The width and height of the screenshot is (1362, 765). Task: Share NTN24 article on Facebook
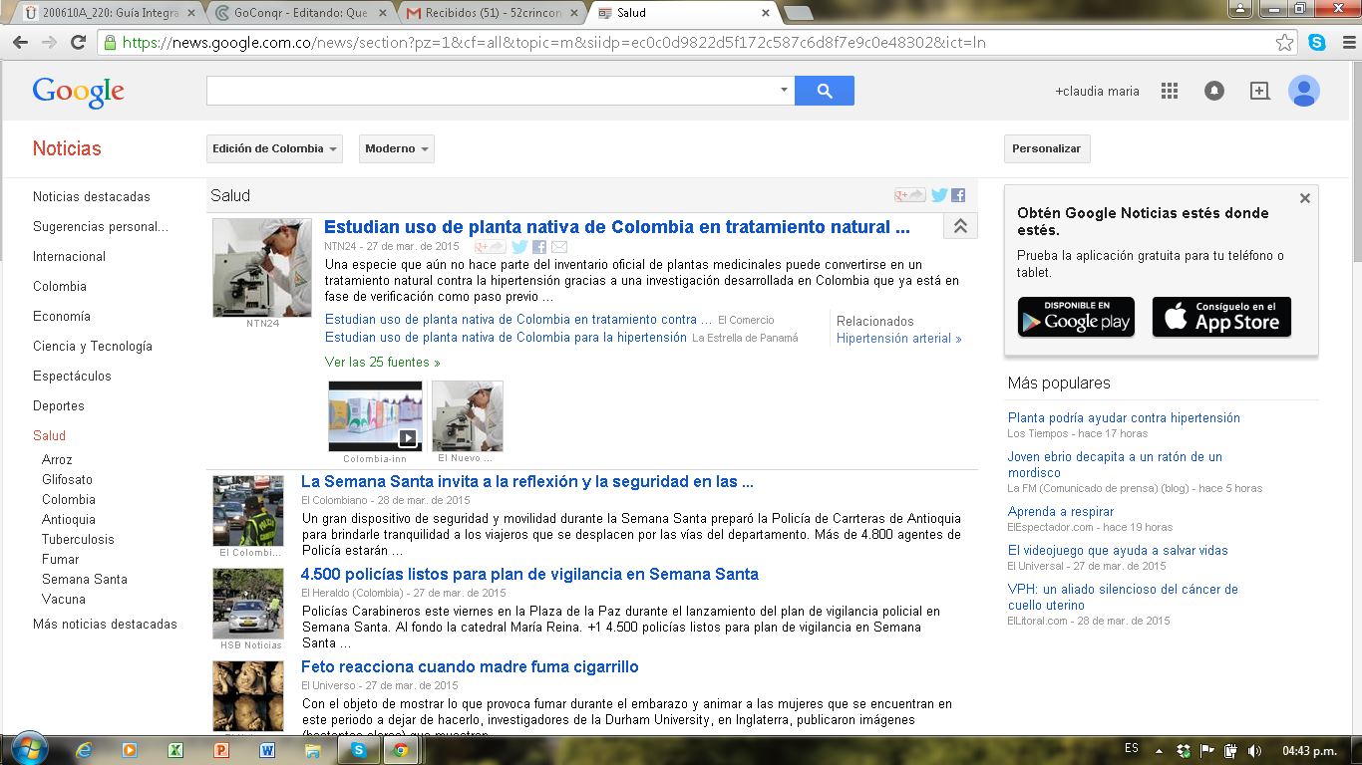(538, 247)
